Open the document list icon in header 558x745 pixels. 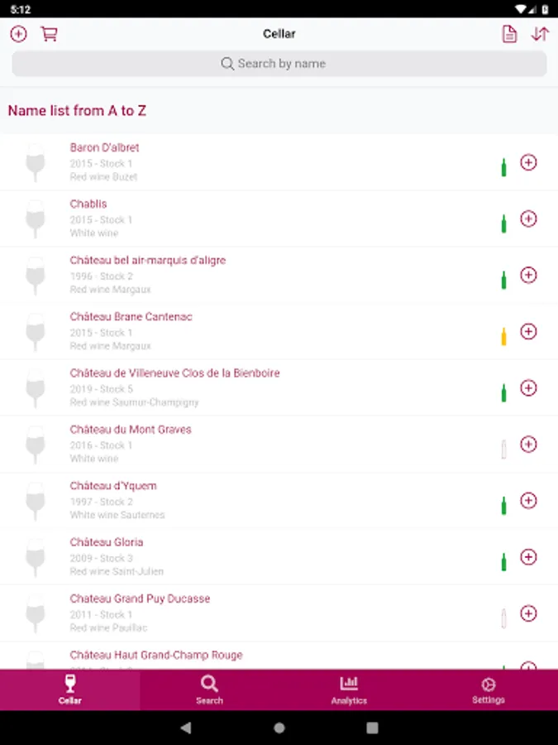pyautogui.click(x=509, y=34)
